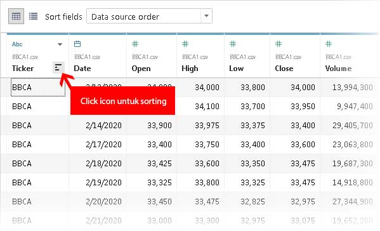Click the BBCA1.csv label above the Date column
The height and width of the screenshot is (231, 380).
click(88, 57)
